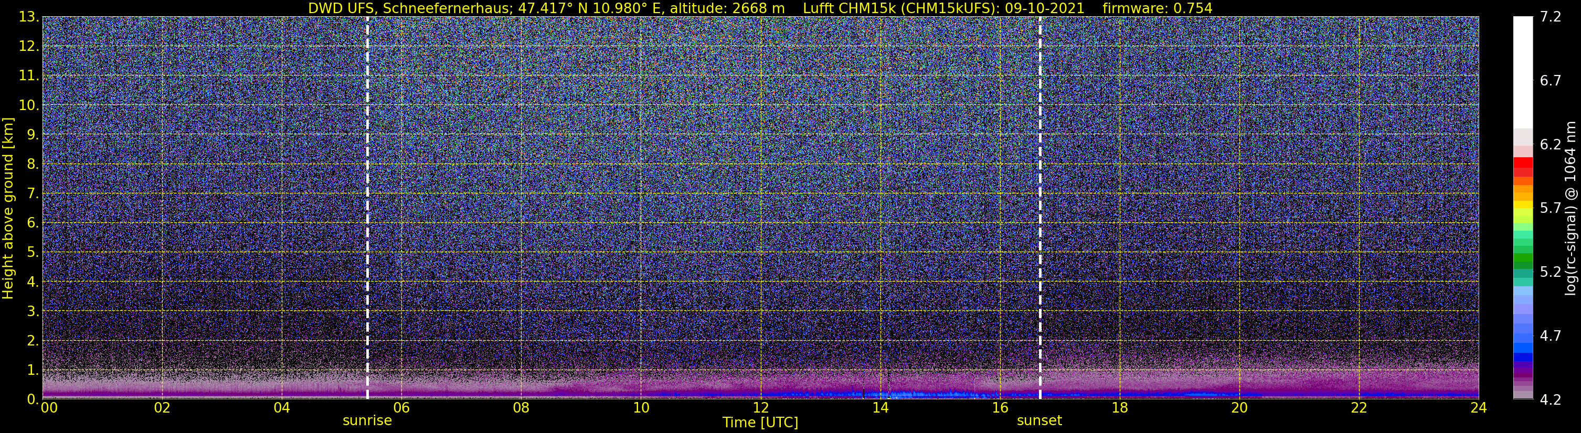Click the height axis tick label '4.'
The width and height of the screenshot is (1581, 433).
click(x=33, y=282)
